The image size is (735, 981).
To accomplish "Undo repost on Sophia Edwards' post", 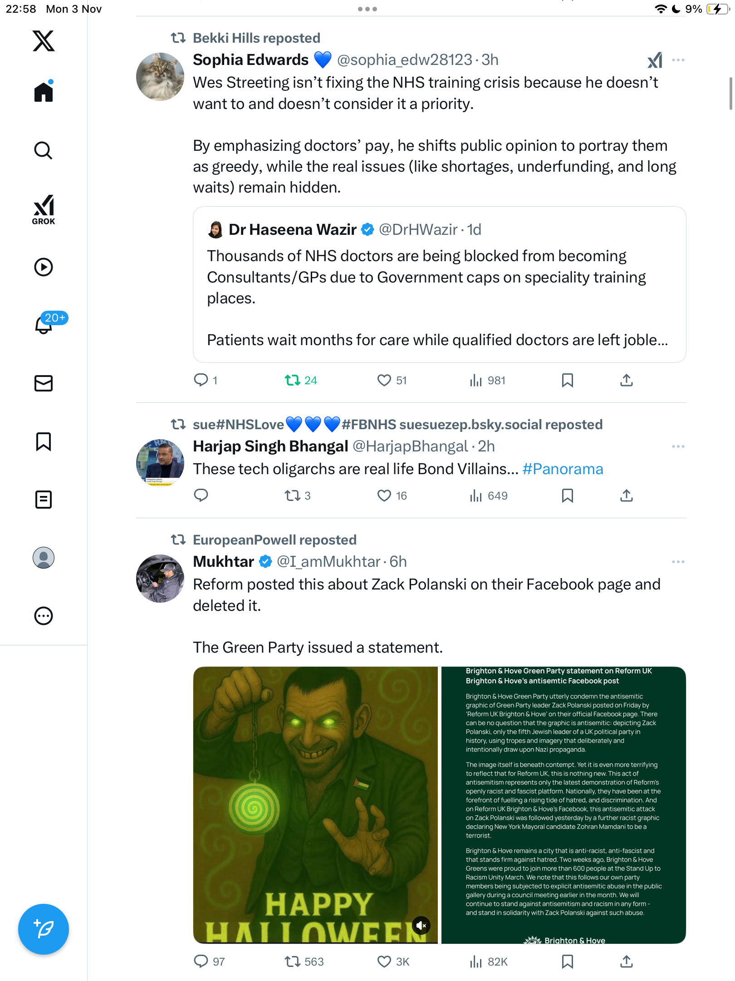I will pos(293,380).
